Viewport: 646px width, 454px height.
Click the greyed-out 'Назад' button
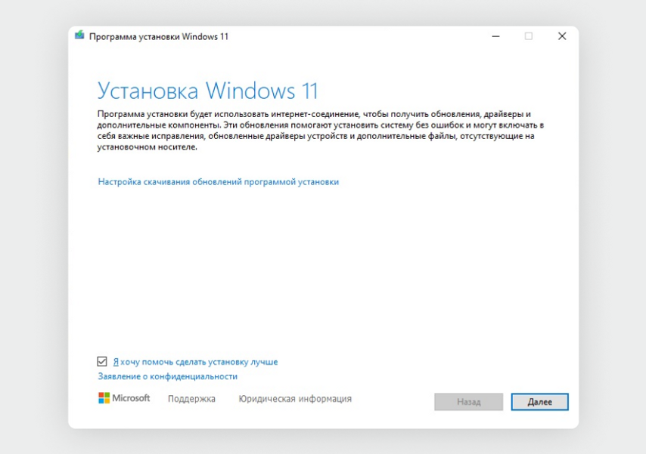pos(468,402)
